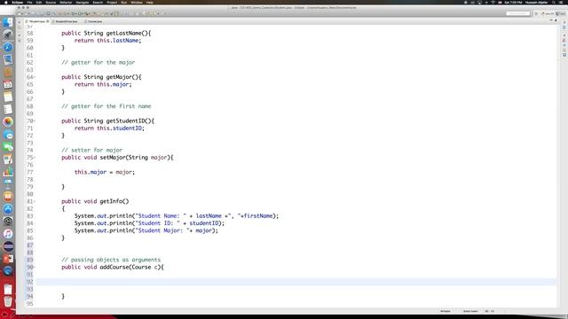Image resolution: width=568 pixels, height=319 pixels.
Task: Click the 'getLastName' method name
Action: 123,33
